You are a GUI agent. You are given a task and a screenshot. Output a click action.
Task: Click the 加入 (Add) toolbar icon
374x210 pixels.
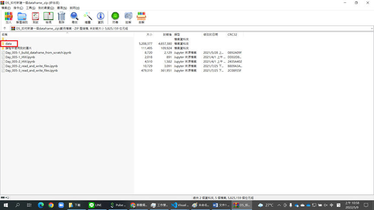click(x=9, y=18)
